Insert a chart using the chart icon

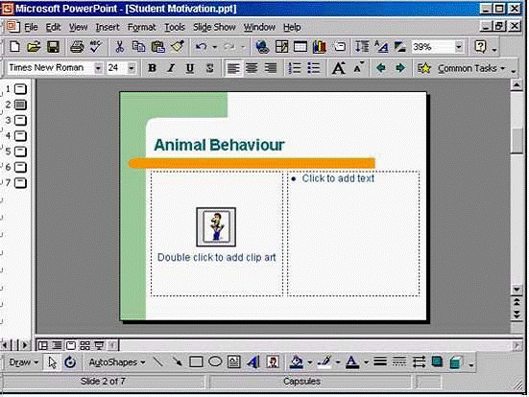[320, 47]
